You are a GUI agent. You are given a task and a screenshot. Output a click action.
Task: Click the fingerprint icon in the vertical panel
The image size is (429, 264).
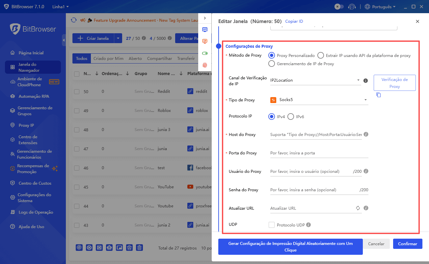pos(205,65)
